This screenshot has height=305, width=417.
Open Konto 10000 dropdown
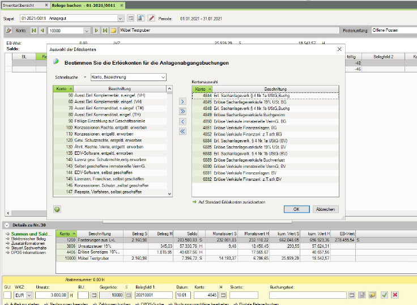[87, 31]
